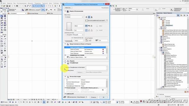The width and height of the screenshot is (189, 106).
Task: Select '3. 3-й этаж' in Navigator
Action: point(167,21)
